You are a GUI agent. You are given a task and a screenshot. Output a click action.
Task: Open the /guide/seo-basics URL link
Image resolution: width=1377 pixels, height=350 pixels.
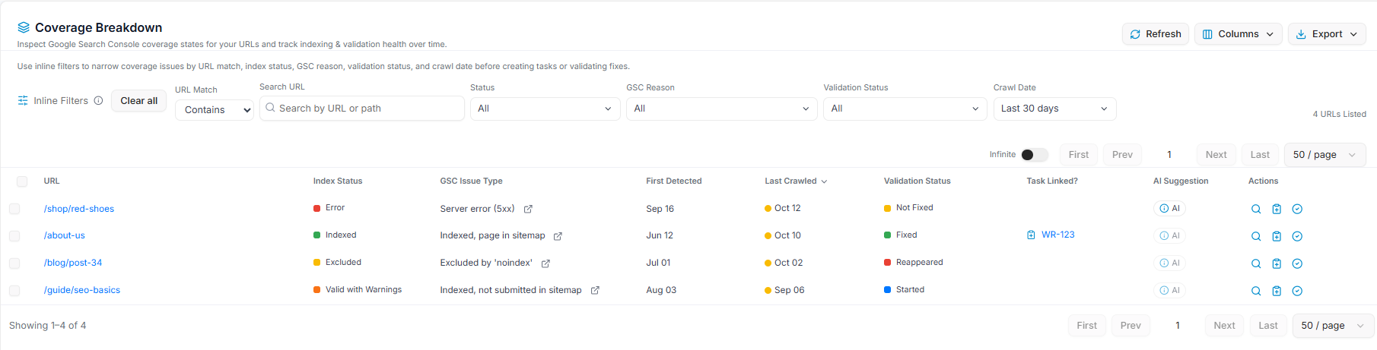(x=82, y=290)
